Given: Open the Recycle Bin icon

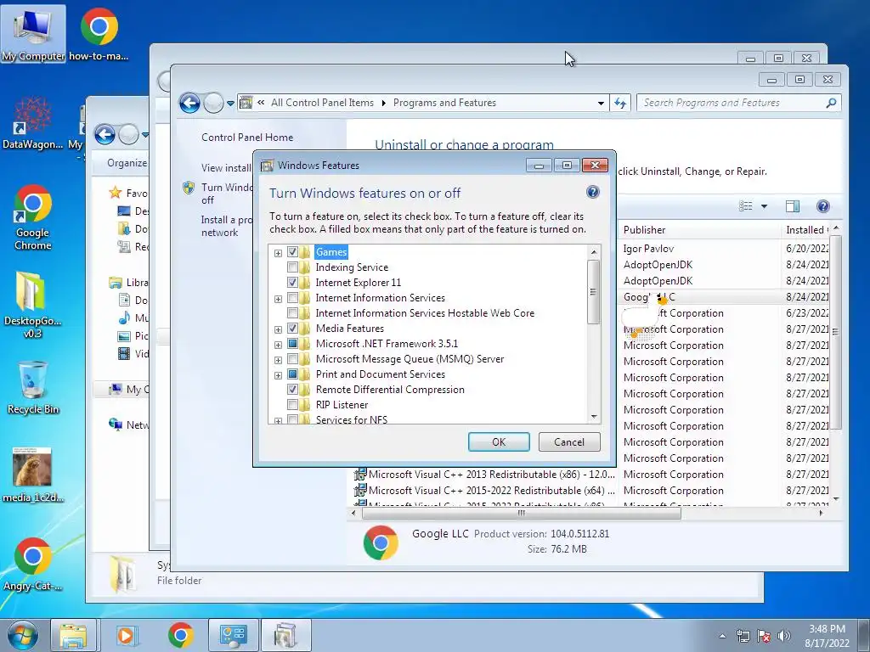Looking at the screenshot, I should point(33,387).
